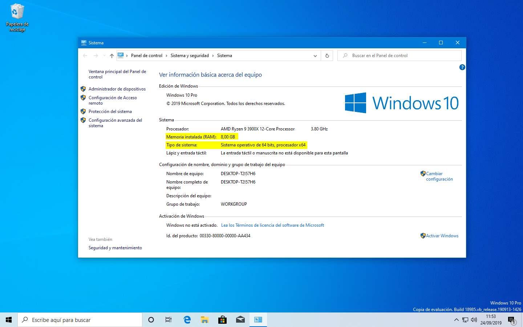Select 'DESKTOP-T2I57H6' next to Nombre de equipo
The height and width of the screenshot is (327, 523).
tap(238, 174)
